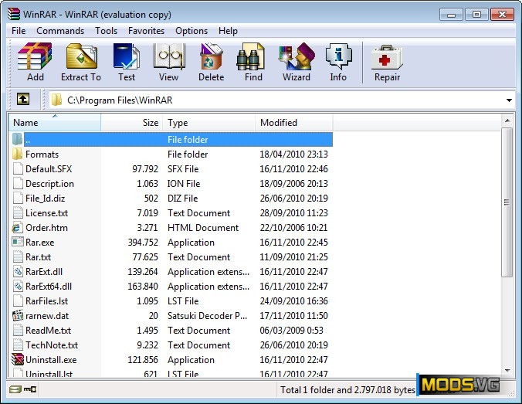Launch the Find binoculars tool
Image resolution: width=522 pixels, height=404 pixels.
[253, 62]
